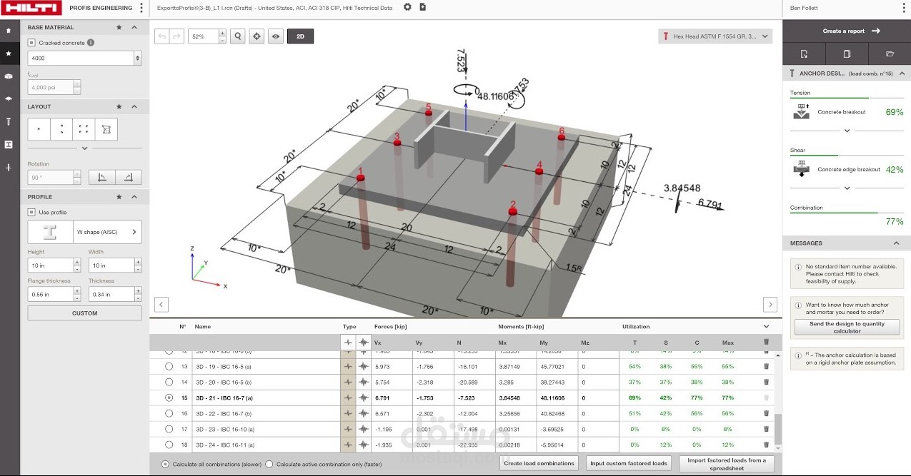Redo the last action
The width and height of the screenshot is (911, 476).
click(176, 36)
